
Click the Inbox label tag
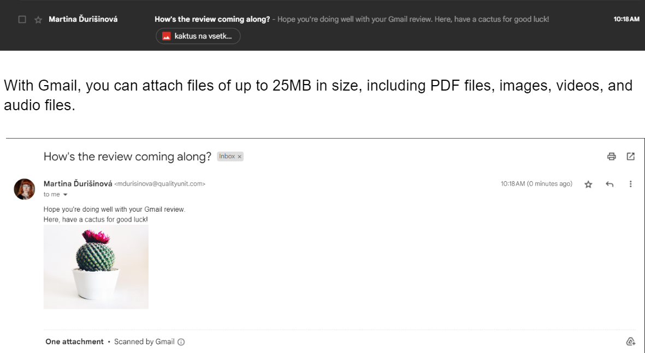pos(227,157)
